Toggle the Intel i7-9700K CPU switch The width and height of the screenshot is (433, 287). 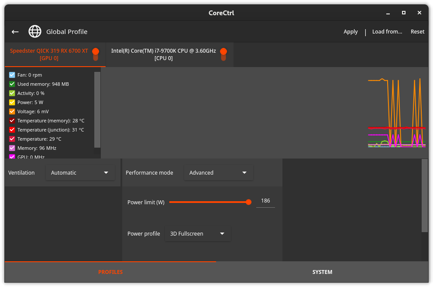point(223,54)
